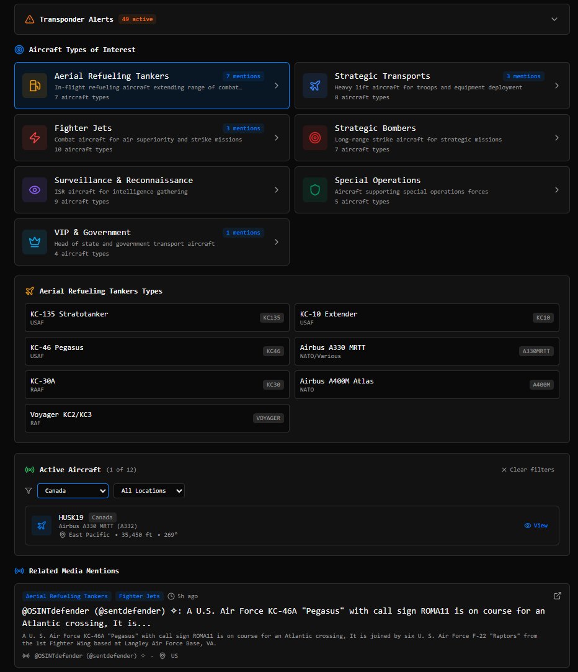Open the All Locations dropdown

149,491
